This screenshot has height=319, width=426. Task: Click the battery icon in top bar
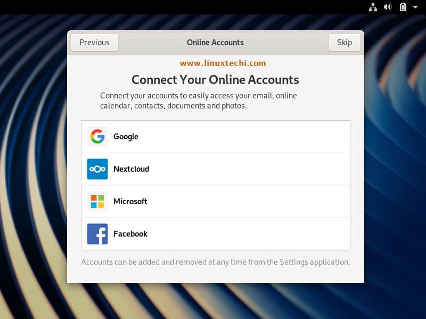(x=403, y=7)
